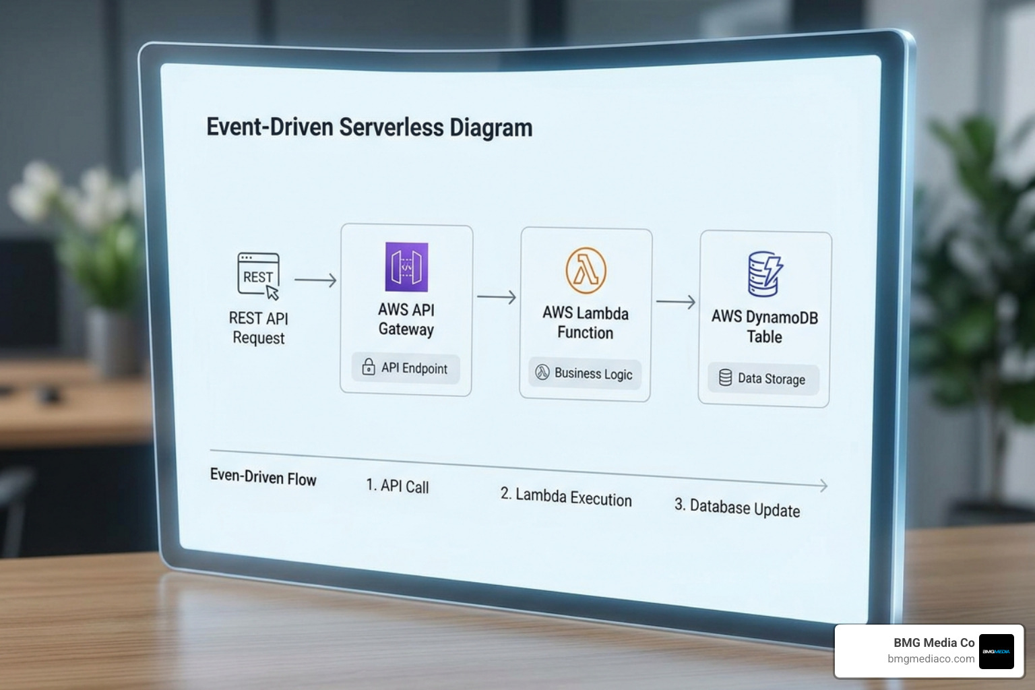Click the "AWS Lambda Function" label
1035x690 pixels.
(x=586, y=323)
